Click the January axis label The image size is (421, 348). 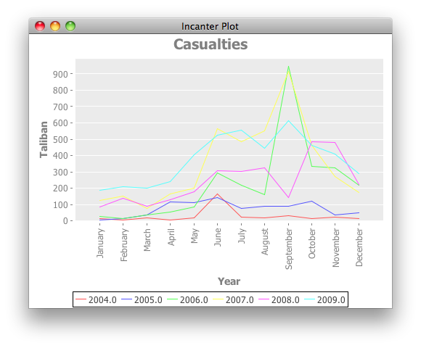(x=100, y=243)
